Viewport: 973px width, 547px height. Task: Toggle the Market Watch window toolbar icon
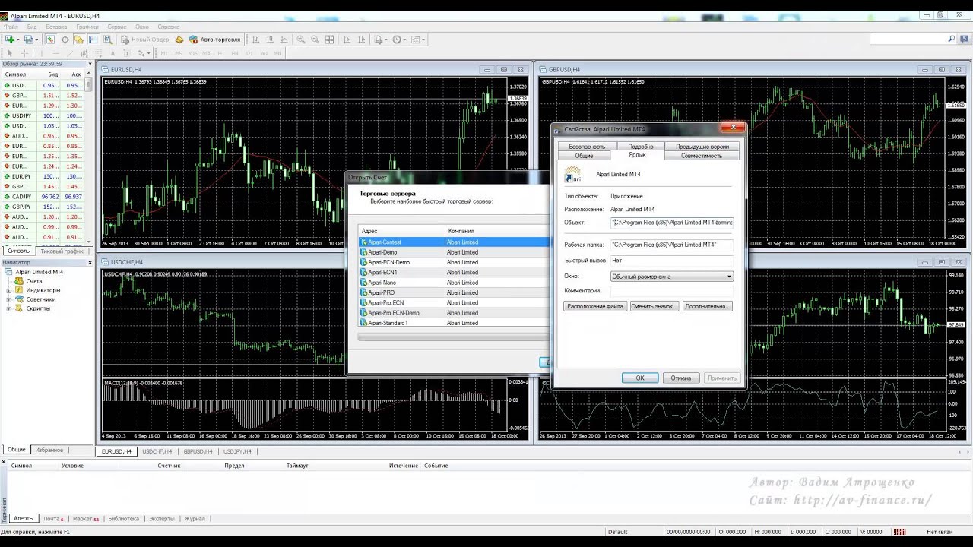click(50, 40)
